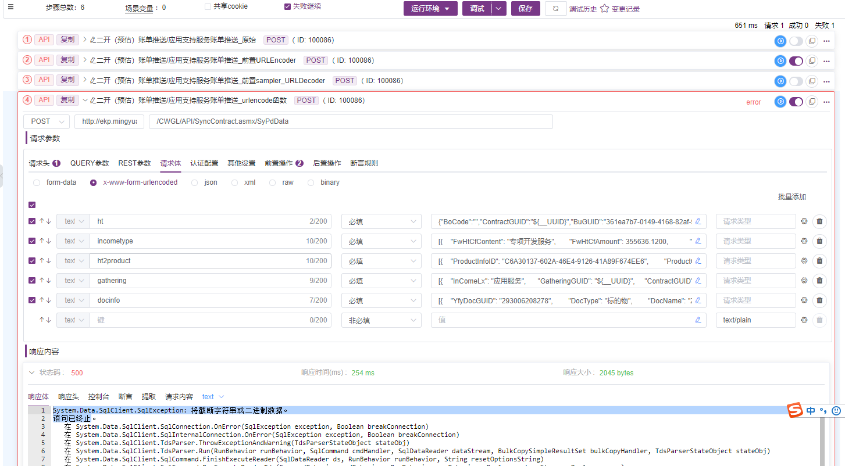Image resolution: width=845 pixels, height=466 pixels.
Task: Open the arrow next to 调试 button
Action: 499,9
